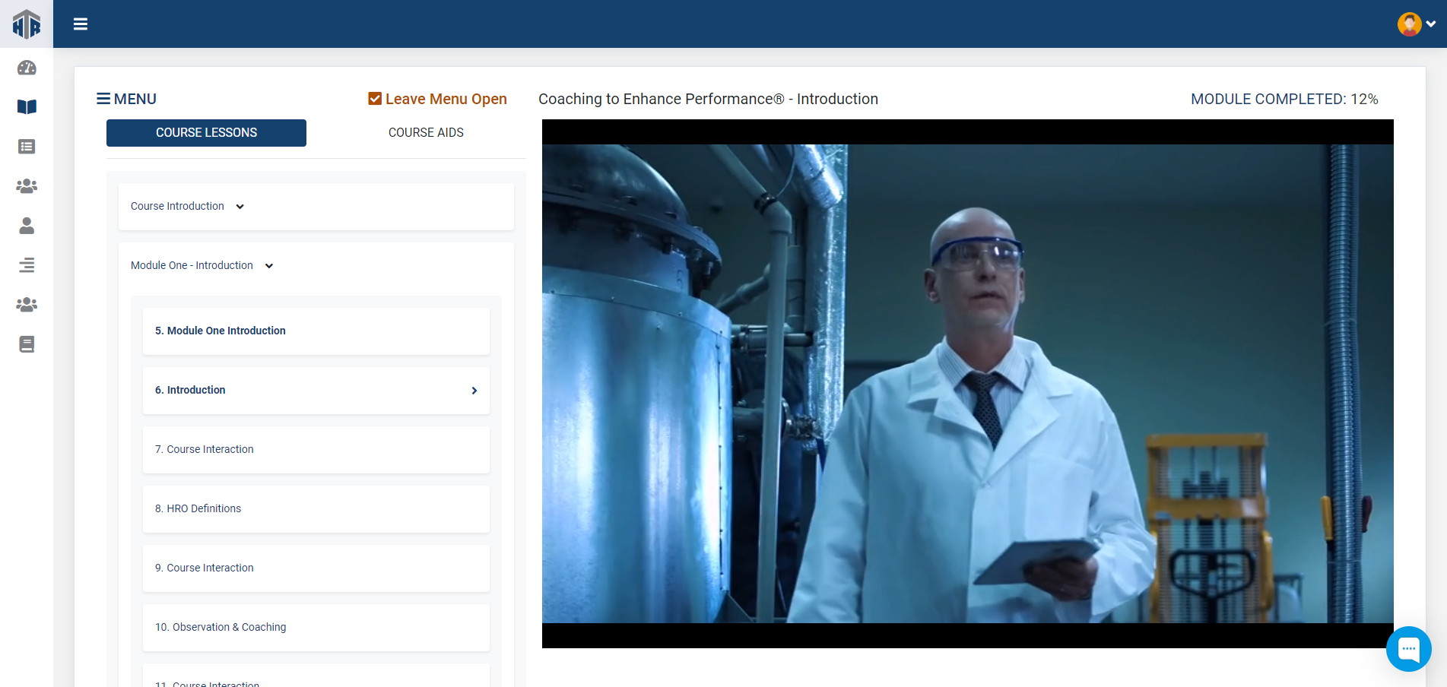Open the chat support bubble
The width and height of the screenshot is (1447, 687).
point(1408,649)
